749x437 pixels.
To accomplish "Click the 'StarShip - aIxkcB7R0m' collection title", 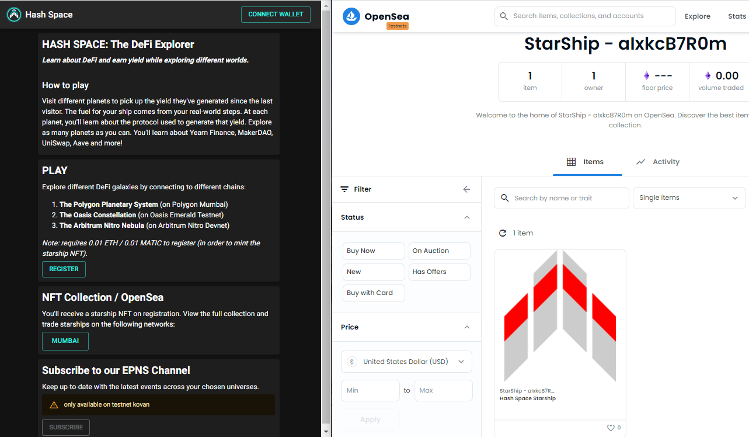I will pos(625,44).
